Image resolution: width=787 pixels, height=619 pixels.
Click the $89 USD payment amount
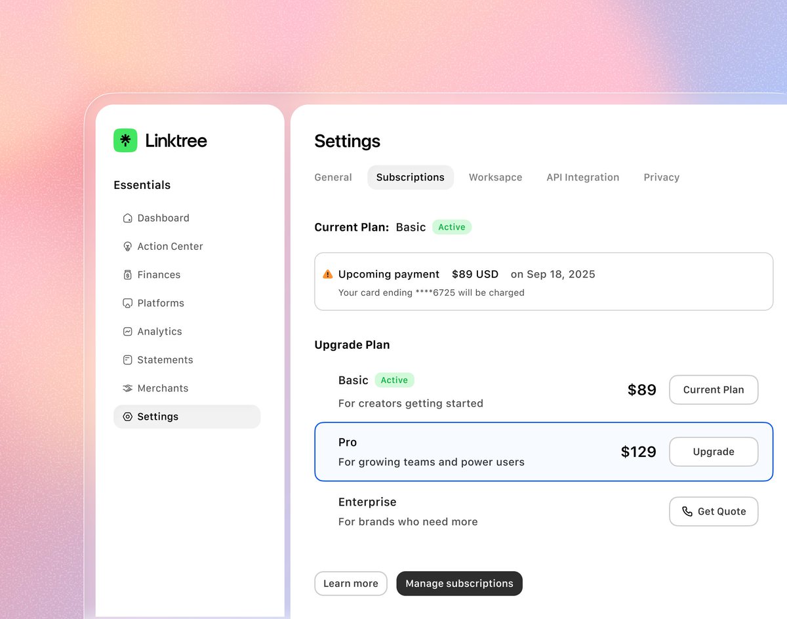pos(475,274)
